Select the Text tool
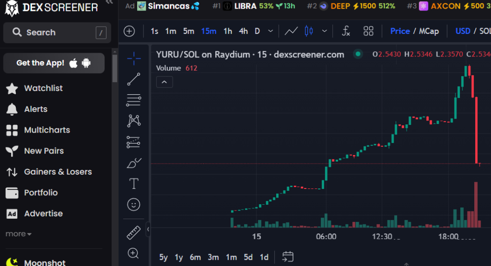This screenshot has height=266, width=491. point(134,184)
